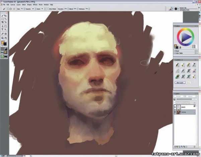The image size is (201, 157).
Task: Open the Resaturation value dropdown arrow
Action: 68,9
